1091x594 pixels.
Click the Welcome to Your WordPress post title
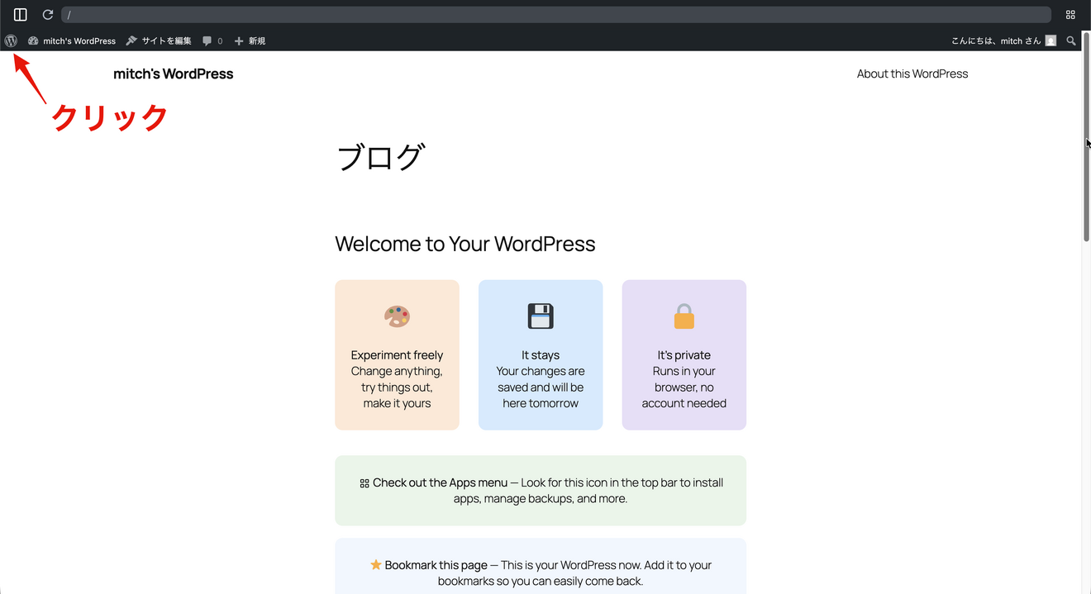pyautogui.click(x=465, y=244)
